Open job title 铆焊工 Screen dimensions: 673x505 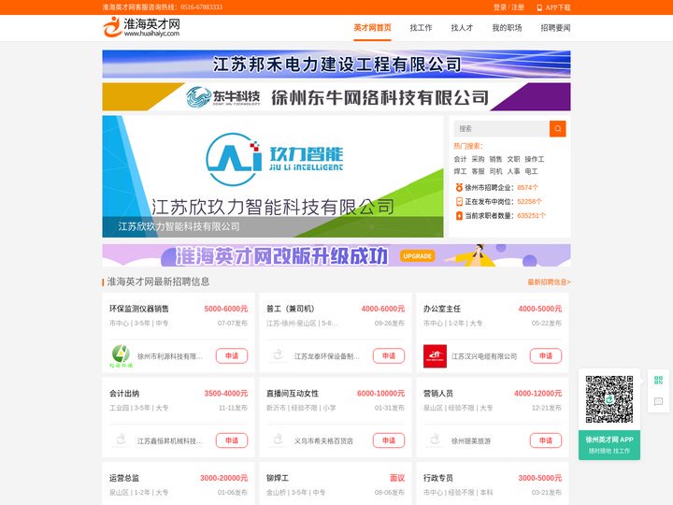point(278,478)
